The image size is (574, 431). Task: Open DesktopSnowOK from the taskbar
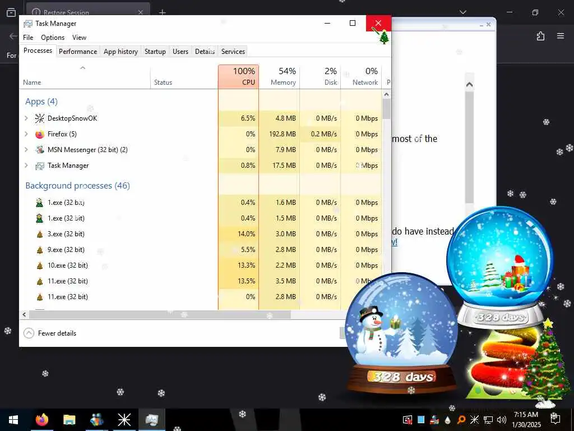pos(124,420)
